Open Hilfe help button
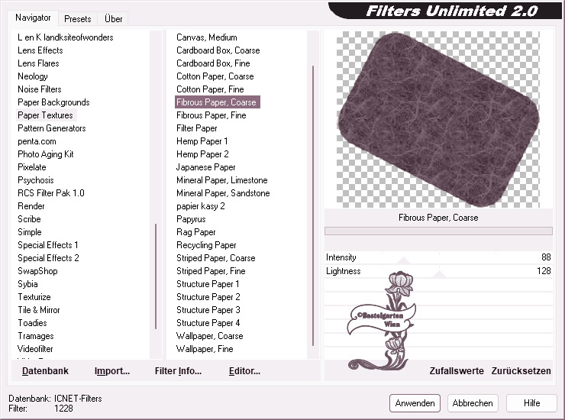Viewport: 565px width, 420px height. (x=531, y=403)
